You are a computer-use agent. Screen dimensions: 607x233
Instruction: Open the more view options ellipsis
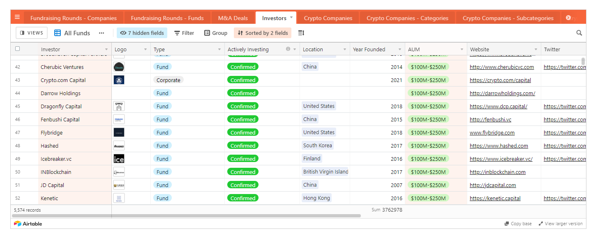102,33
